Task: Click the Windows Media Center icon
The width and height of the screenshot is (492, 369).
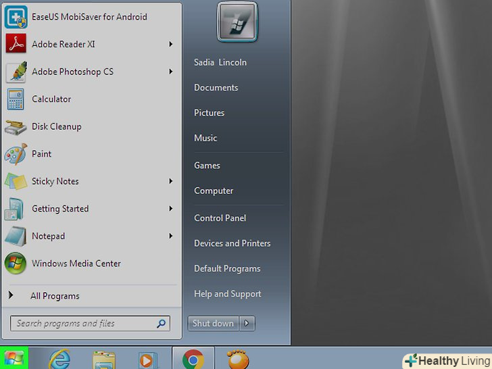Action: 16,264
